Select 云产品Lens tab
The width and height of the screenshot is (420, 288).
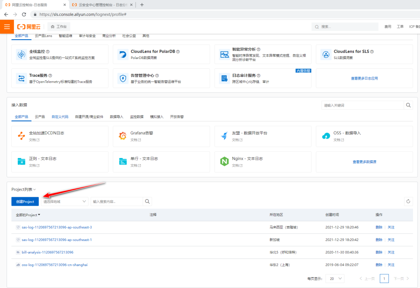(44, 36)
